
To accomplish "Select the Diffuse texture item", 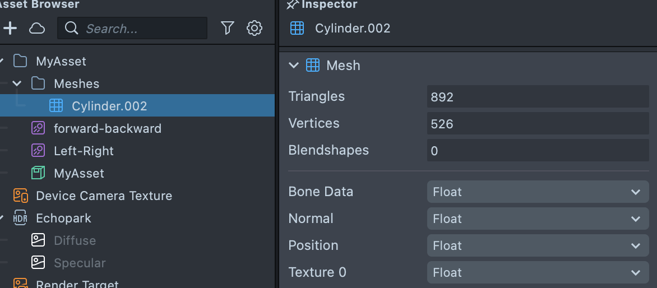I will click(x=75, y=240).
